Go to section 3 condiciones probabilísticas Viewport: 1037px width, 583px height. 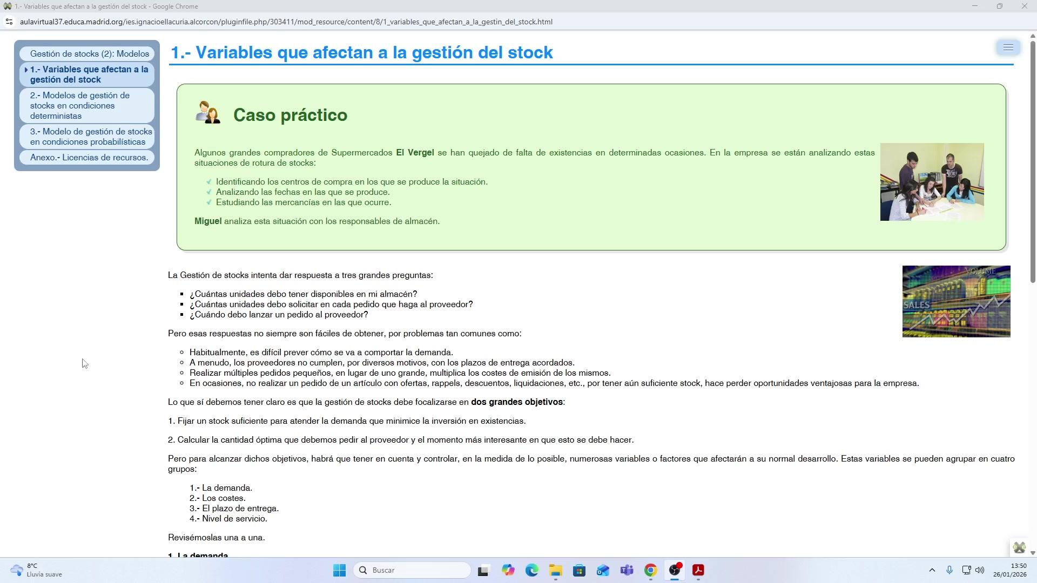pyautogui.click(x=91, y=137)
